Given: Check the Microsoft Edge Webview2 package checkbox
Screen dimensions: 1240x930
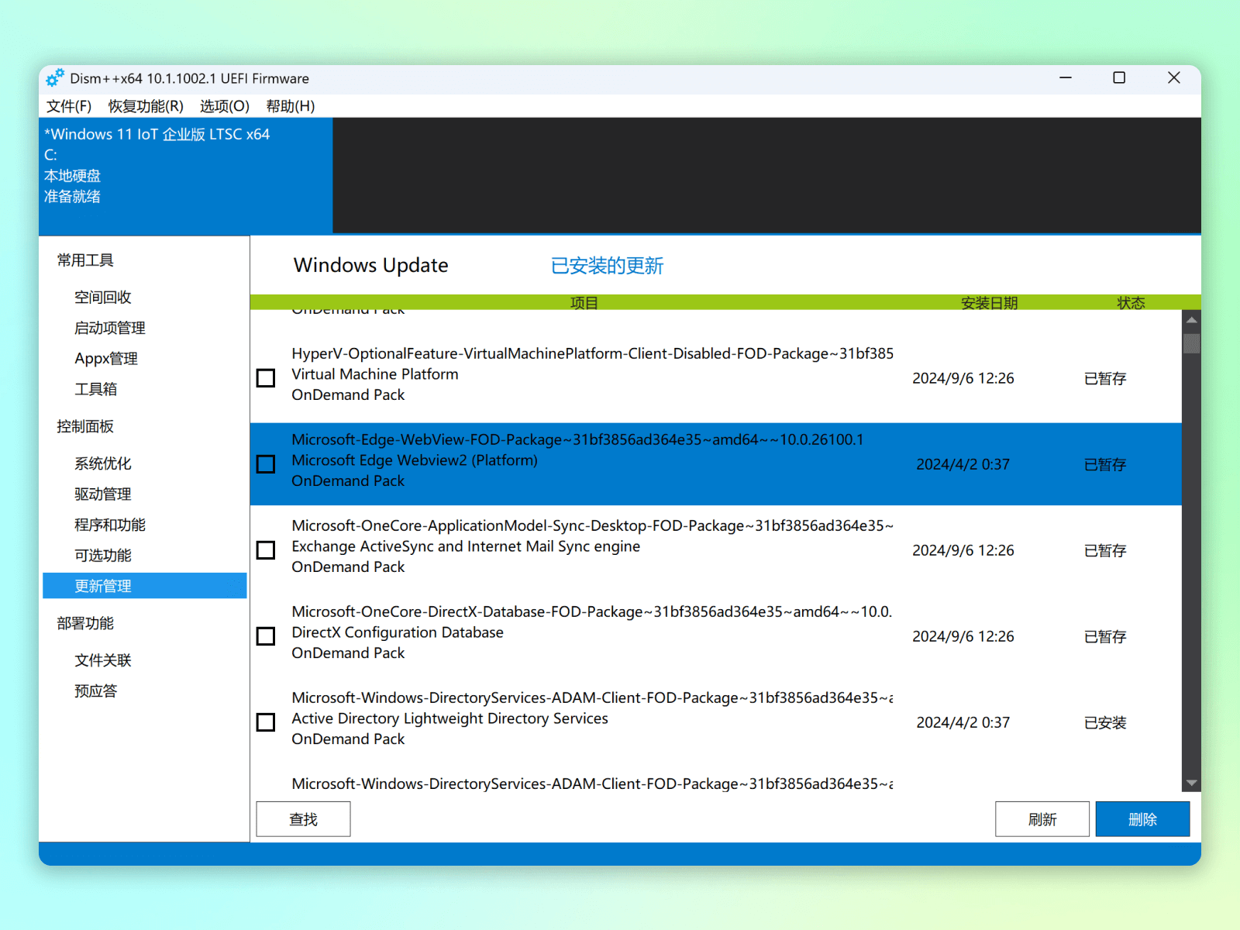Looking at the screenshot, I should 266,464.
